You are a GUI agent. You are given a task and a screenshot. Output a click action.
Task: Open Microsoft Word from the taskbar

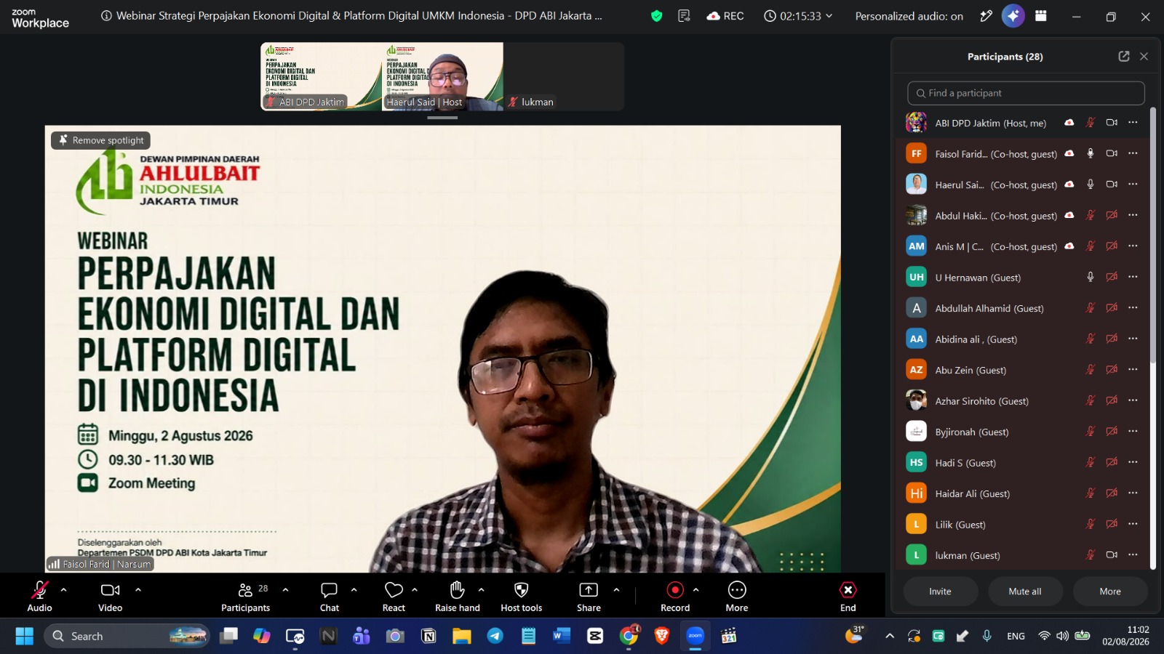pos(561,636)
